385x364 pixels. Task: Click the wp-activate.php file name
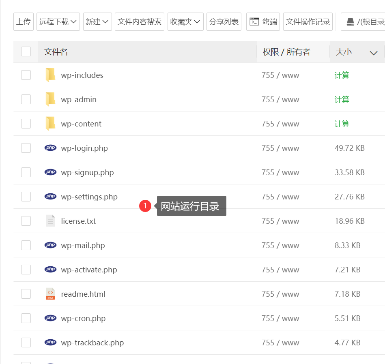coord(89,270)
